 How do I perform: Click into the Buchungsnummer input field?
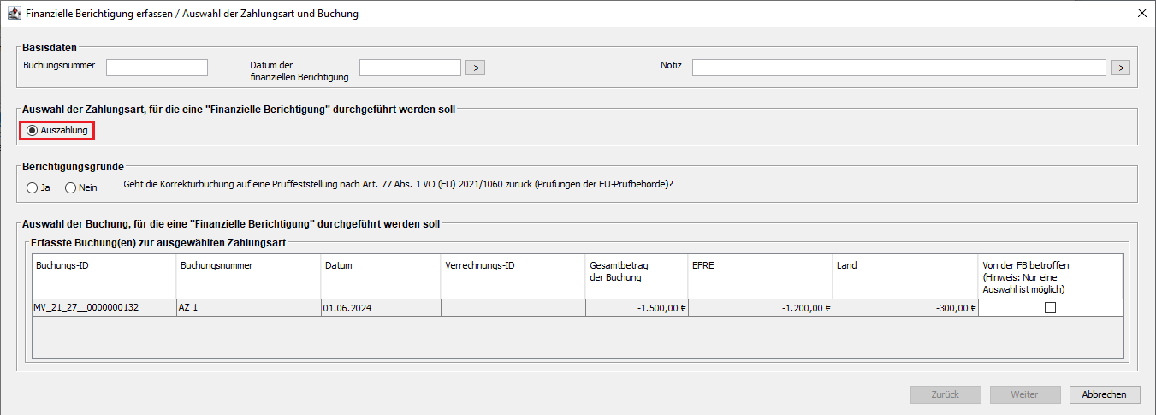[x=157, y=68]
